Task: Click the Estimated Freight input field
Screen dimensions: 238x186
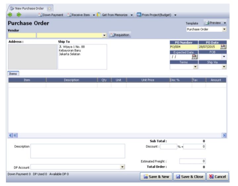Action: (192, 161)
